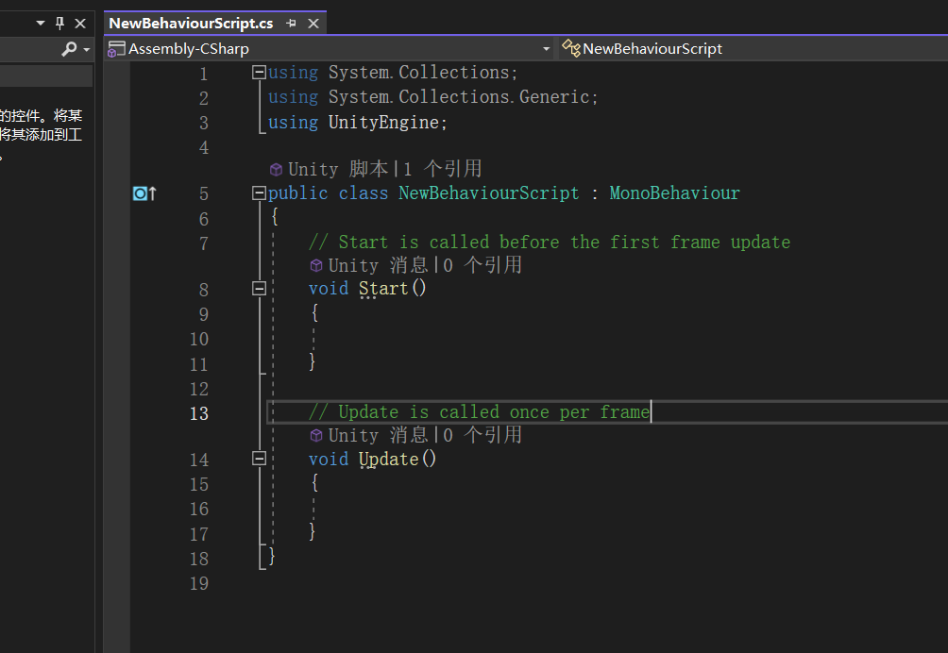Click the Assembly-CSharp project icon
The width and height of the screenshot is (948, 653).
tap(115, 49)
